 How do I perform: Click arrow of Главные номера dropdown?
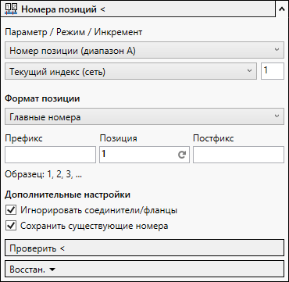(x=277, y=116)
